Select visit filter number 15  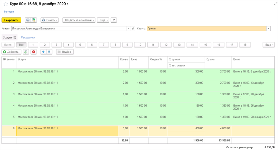coord(205,45)
